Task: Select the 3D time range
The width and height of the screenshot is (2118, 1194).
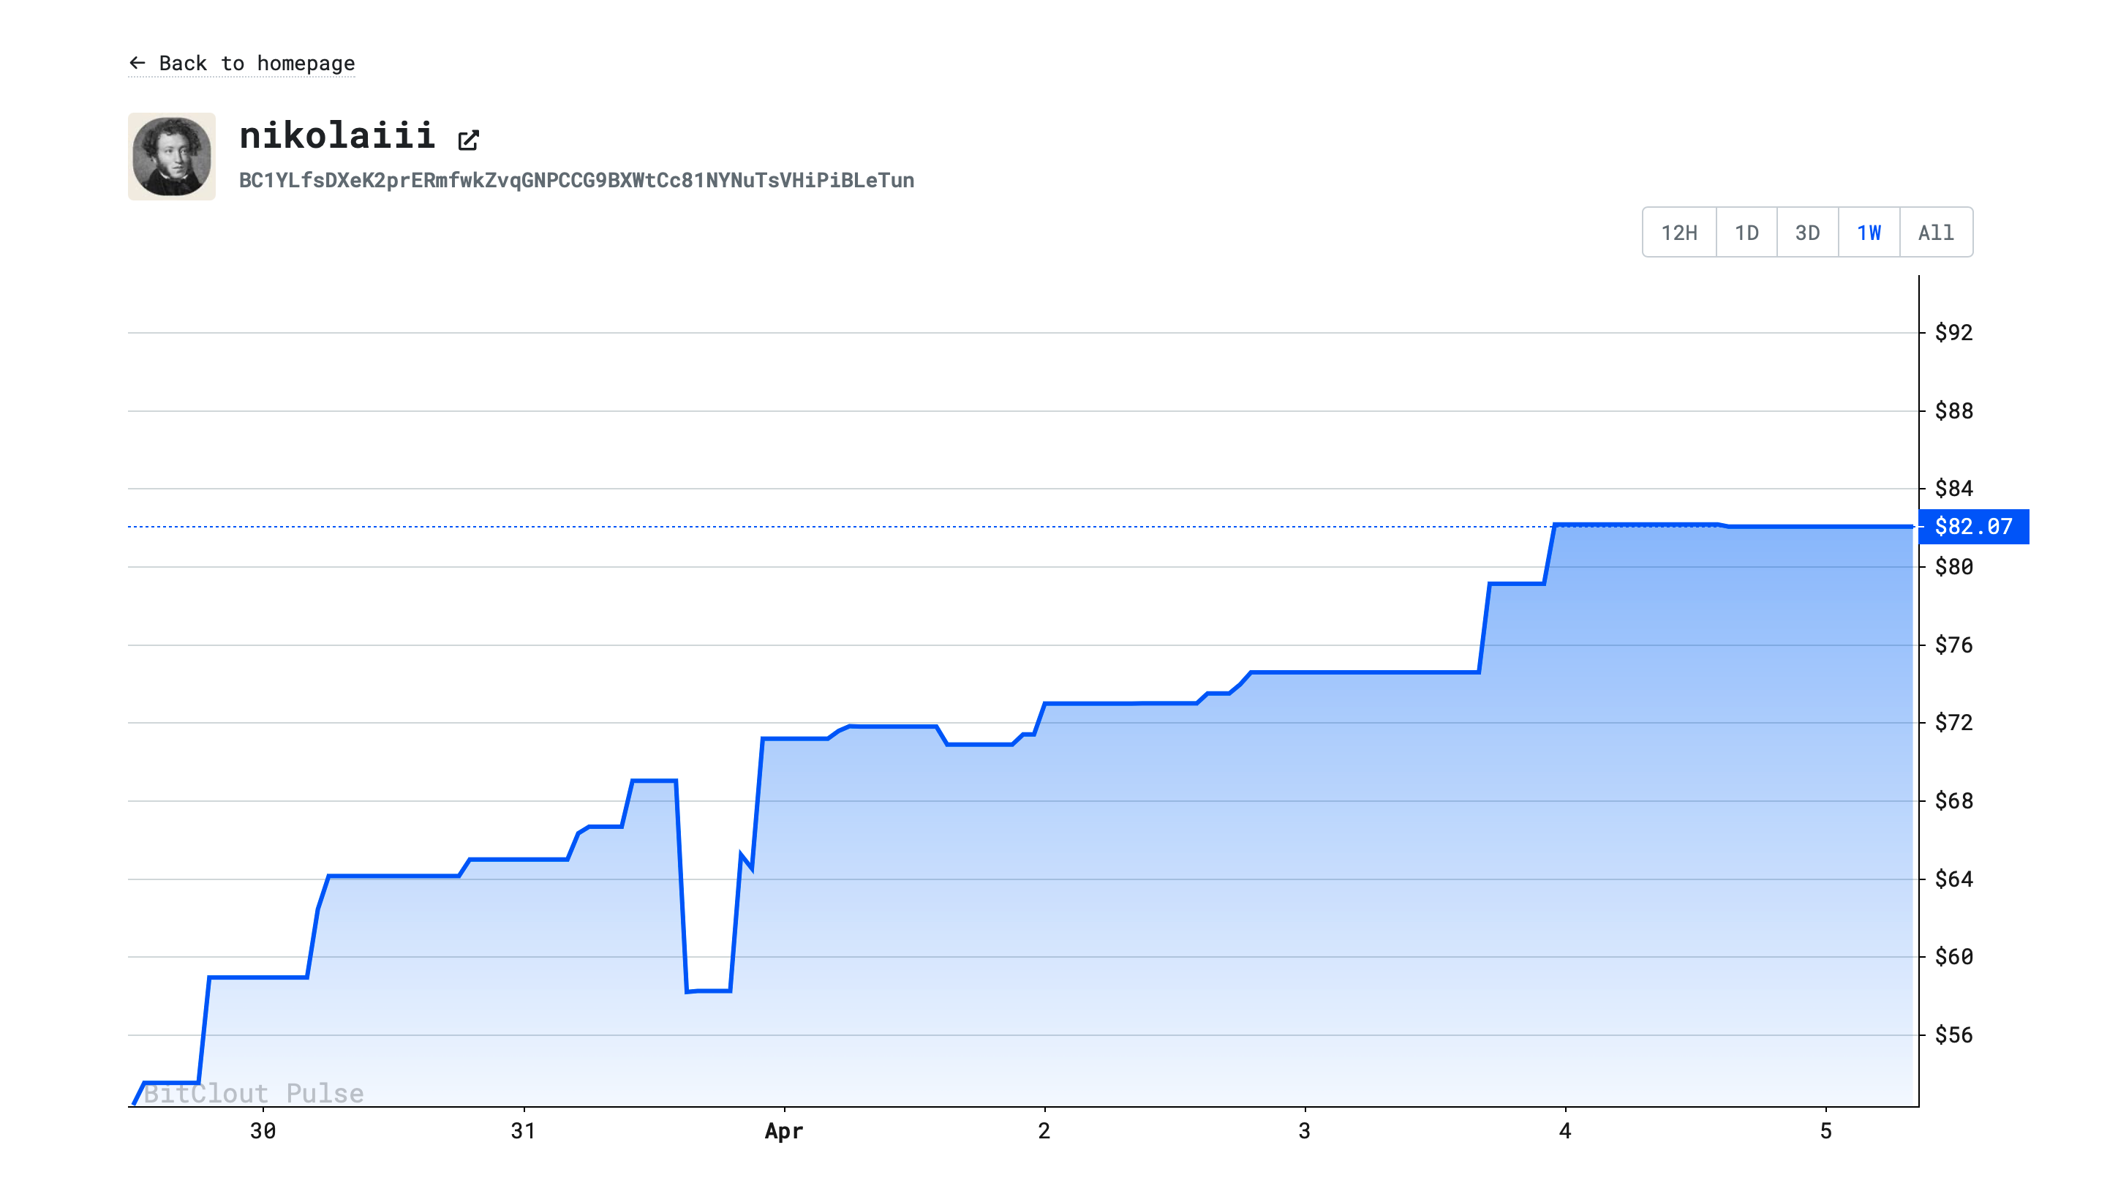Action: (1807, 233)
